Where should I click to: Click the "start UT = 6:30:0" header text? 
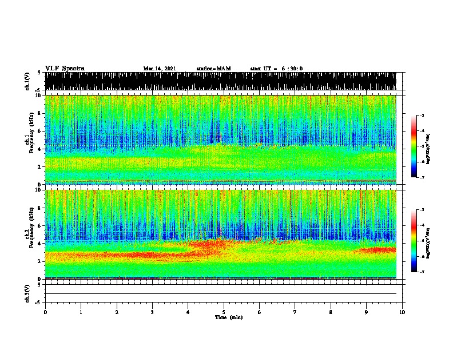(276, 69)
